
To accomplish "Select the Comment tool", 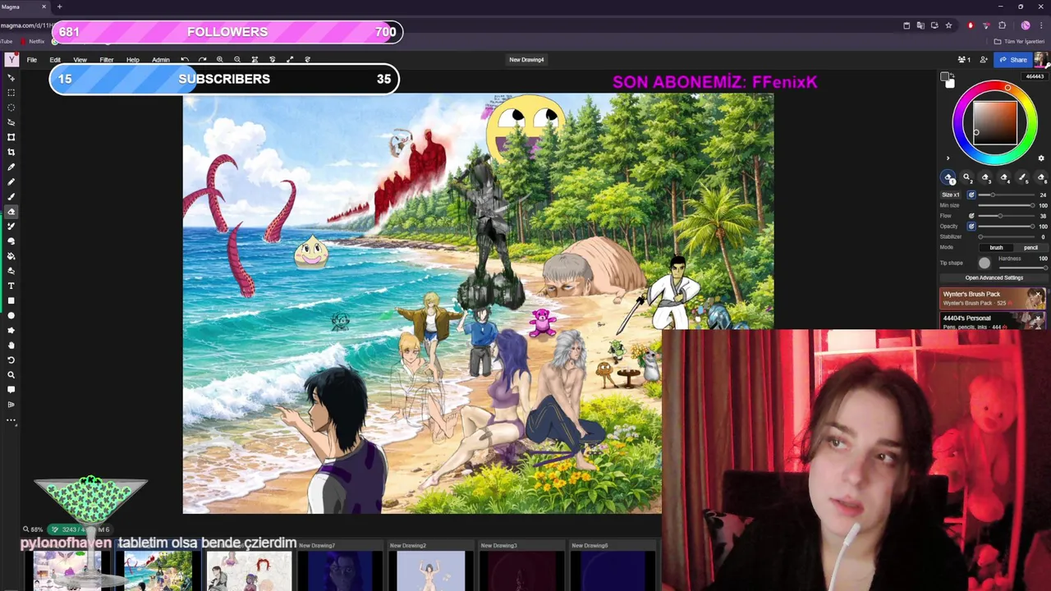I will [x=11, y=389].
